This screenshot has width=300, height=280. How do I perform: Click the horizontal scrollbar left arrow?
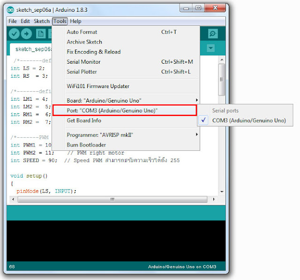tap(13, 199)
